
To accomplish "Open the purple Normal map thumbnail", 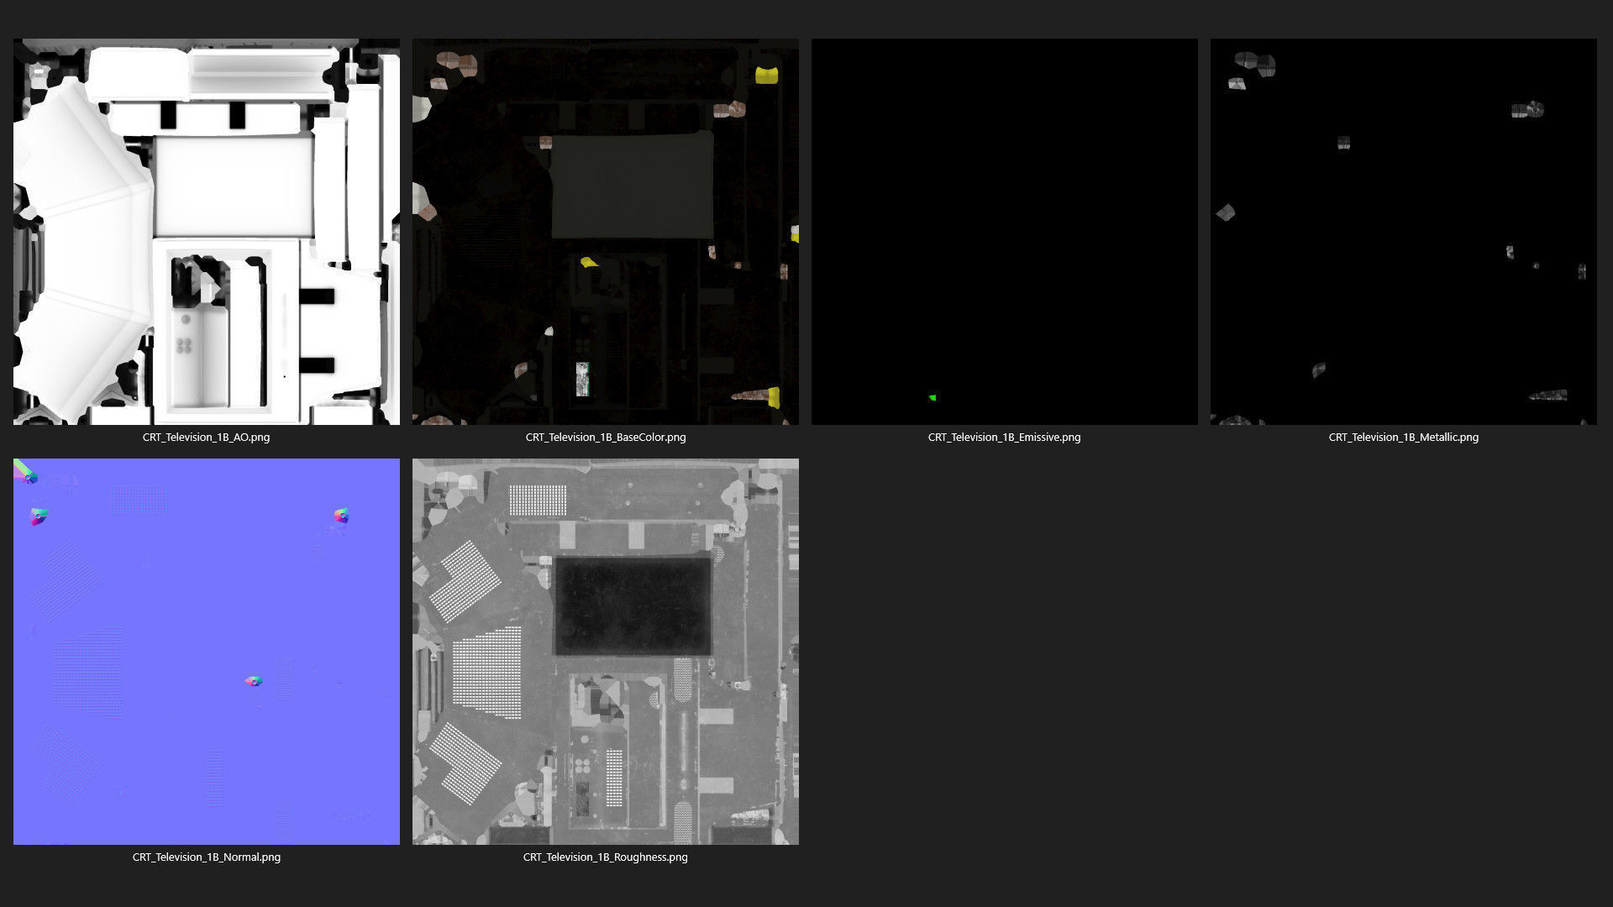I will (x=206, y=651).
